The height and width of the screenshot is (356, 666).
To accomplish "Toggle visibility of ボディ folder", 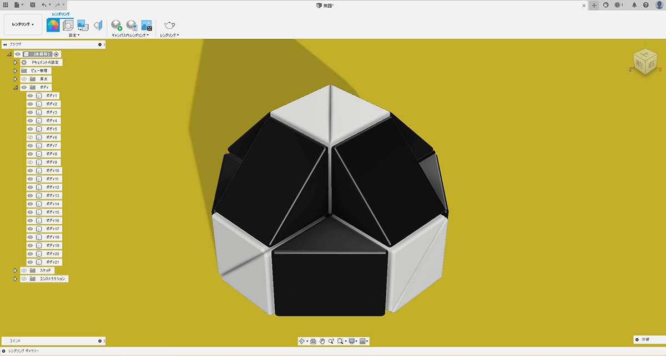I will [24, 87].
